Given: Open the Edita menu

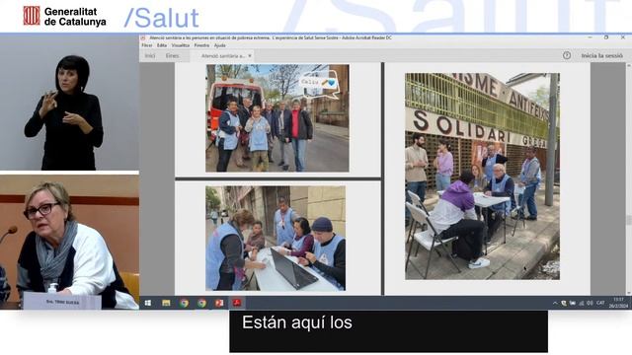Looking at the screenshot, I should pos(162,45).
